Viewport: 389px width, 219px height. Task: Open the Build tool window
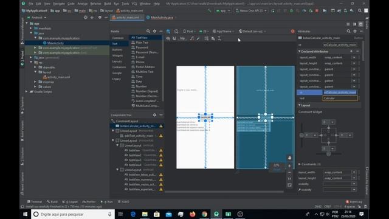pyautogui.click(x=52, y=201)
